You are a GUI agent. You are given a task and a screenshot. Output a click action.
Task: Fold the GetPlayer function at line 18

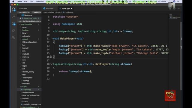[x=52, y=64]
